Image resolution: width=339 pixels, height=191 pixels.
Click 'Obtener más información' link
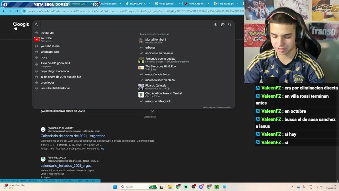(52, 174)
